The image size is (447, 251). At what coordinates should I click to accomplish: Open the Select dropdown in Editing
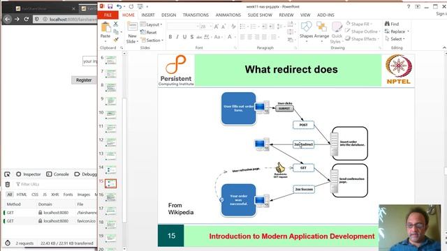[395, 39]
